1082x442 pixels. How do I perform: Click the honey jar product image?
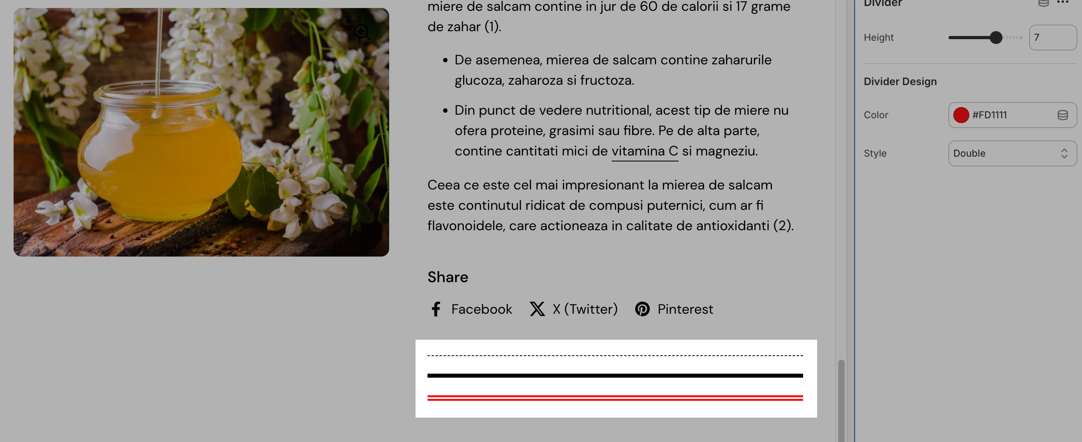click(201, 132)
